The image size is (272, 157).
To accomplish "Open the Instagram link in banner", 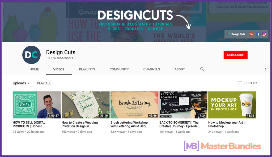I will [x=264, y=34].
